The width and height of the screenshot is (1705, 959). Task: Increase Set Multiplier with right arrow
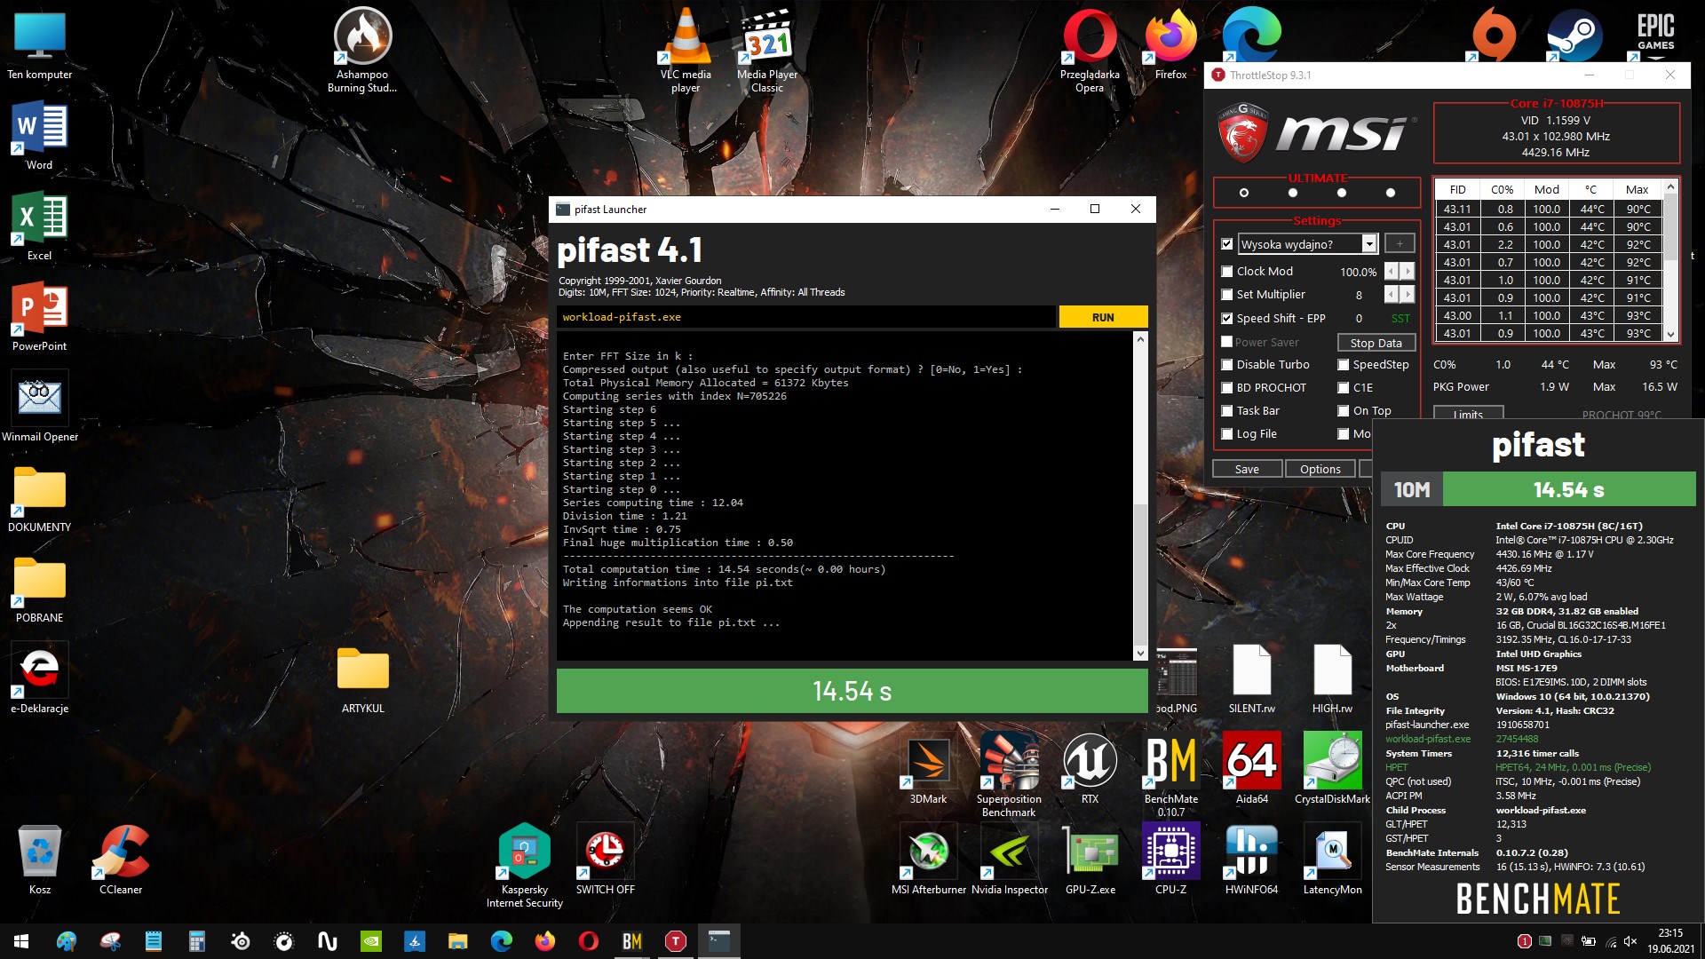coord(1408,295)
